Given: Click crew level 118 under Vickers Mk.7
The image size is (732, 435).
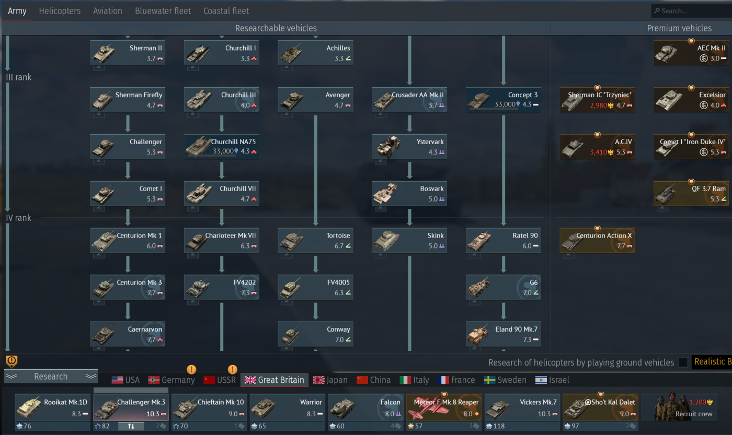Looking at the screenshot, I should click(x=495, y=427).
